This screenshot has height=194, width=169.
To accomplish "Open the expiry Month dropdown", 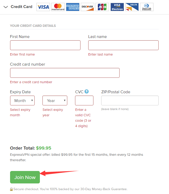I will (x=22, y=100).
